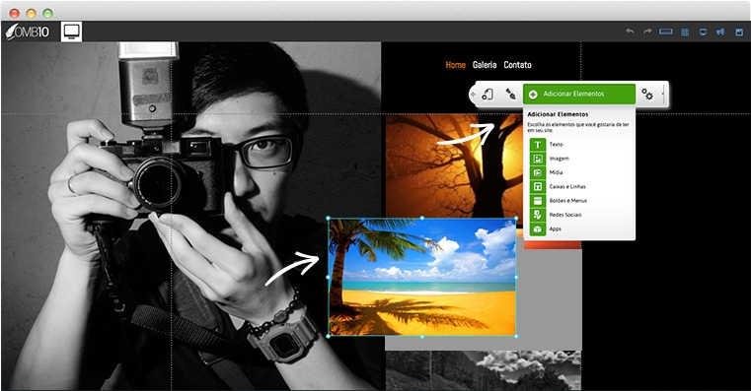Click the undo arrow in top bar
Screen dimensions: 751x391
click(x=630, y=32)
